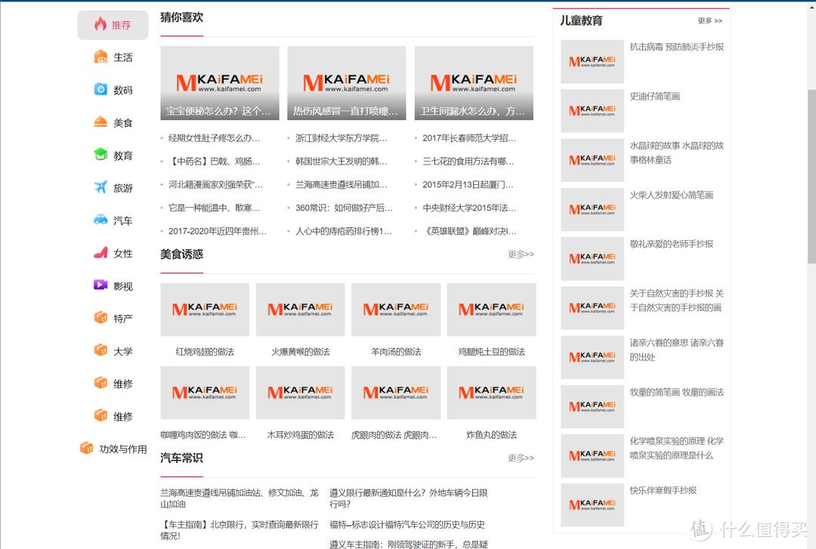This screenshot has height=549, width=816.
Task: Open the 汽车 car icon category
Action: tap(100, 220)
